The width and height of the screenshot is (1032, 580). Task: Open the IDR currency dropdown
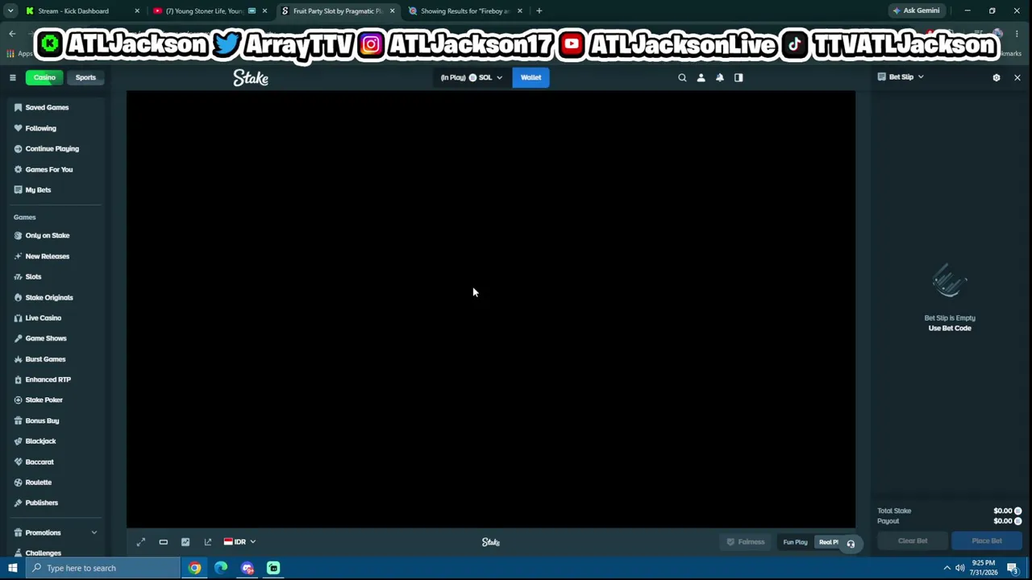click(239, 542)
